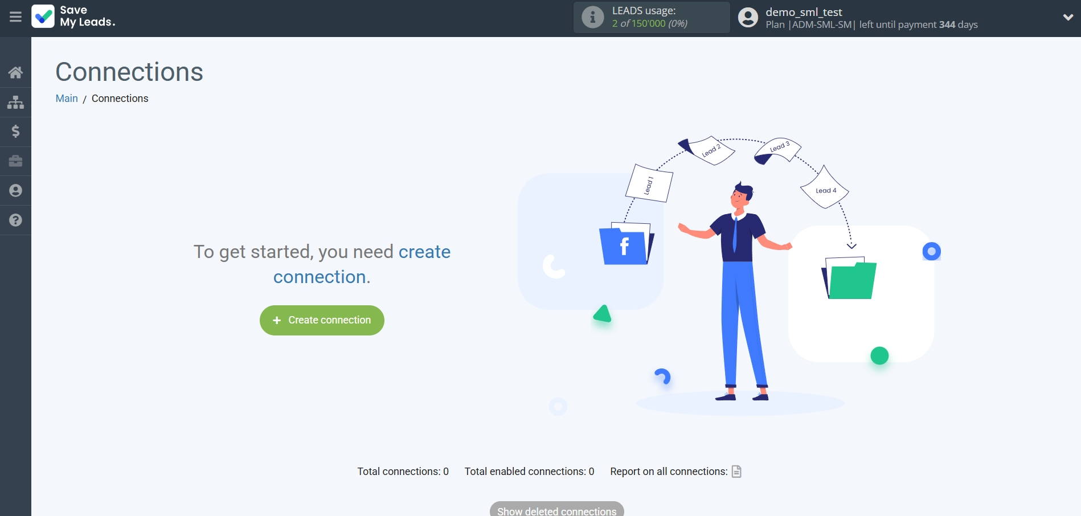Open the Connections hierarchy icon in sidebar
This screenshot has height=516, width=1081.
[15, 102]
